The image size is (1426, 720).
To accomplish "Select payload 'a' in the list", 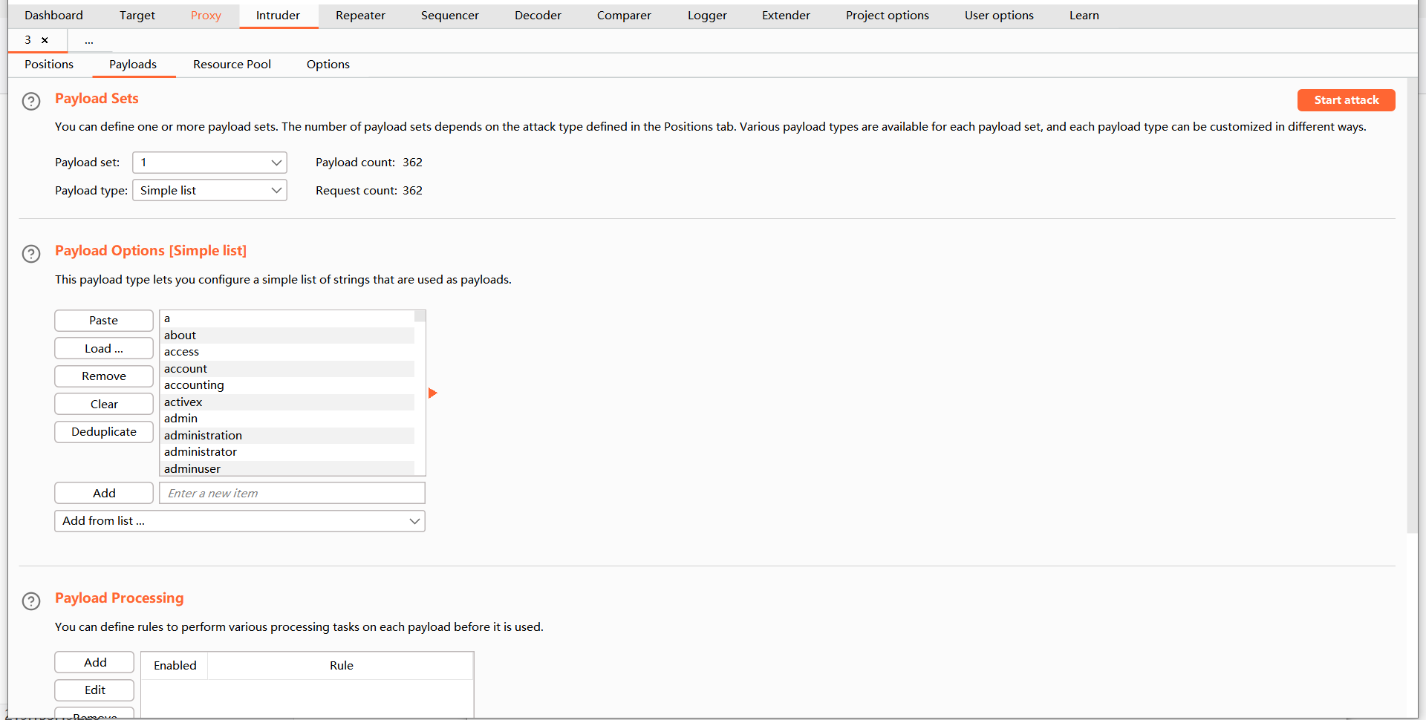I will [x=287, y=318].
